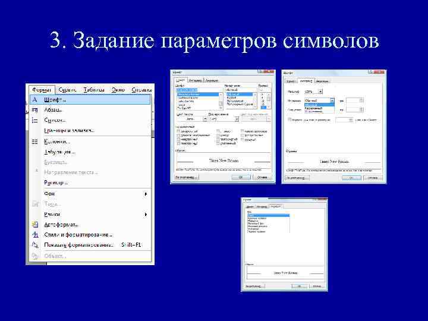Click Отмена in the top-right spacing dialog
This screenshot has height=321, width=428.
point(373,178)
